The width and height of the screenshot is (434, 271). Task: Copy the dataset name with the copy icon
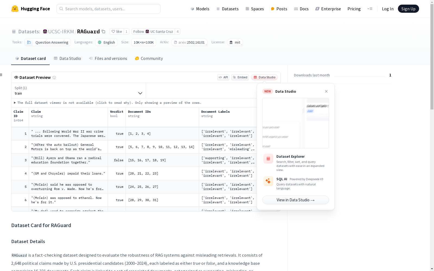click(103, 31)
